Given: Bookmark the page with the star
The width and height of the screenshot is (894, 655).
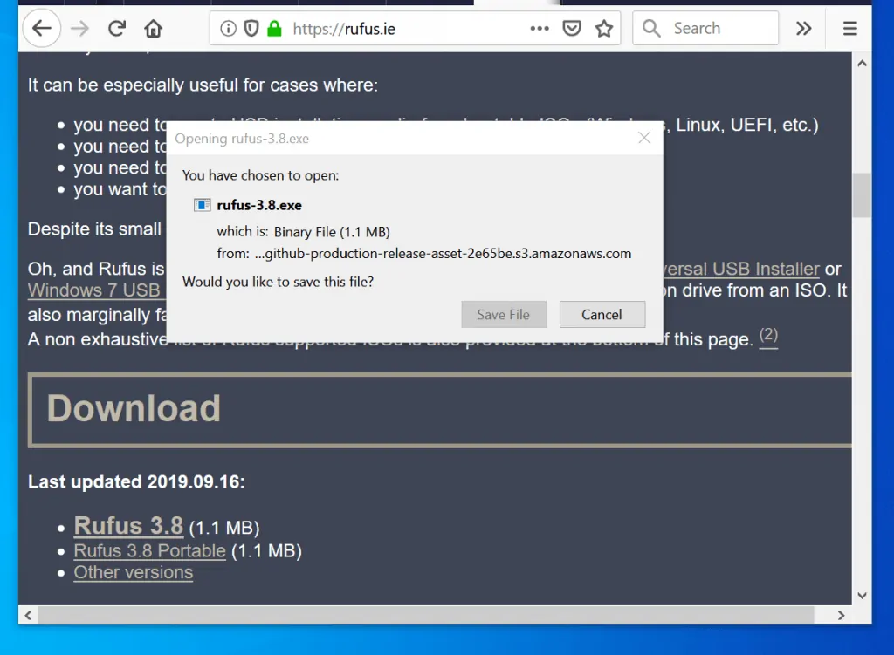Looking at the screenshot, I should click(x=604, y=27).
